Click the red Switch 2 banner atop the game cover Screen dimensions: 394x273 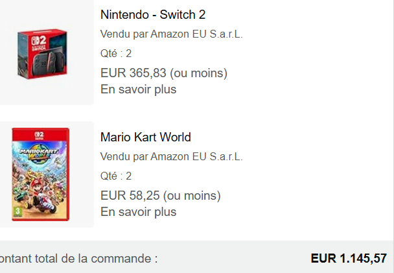(40, 134)
